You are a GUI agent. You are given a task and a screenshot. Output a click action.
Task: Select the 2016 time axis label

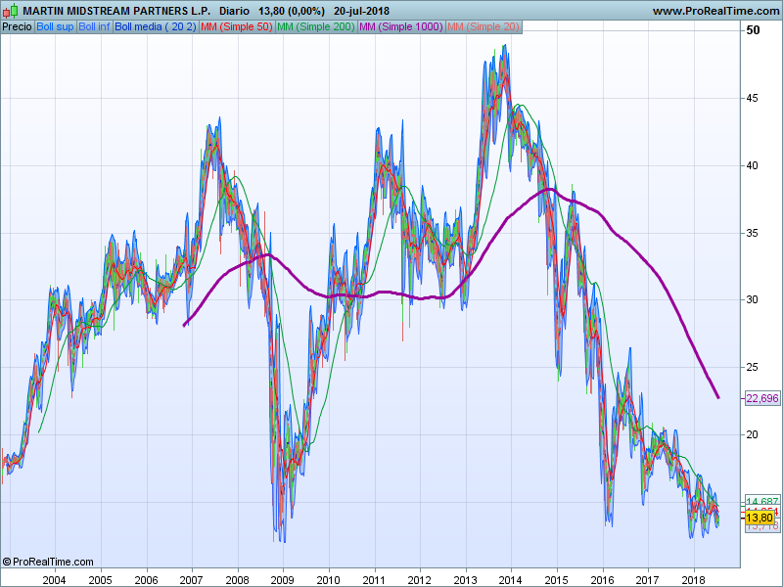[603, 580]
